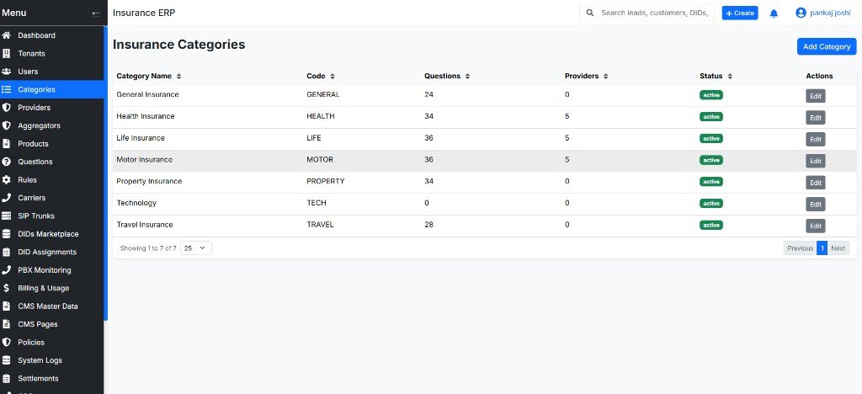The height and width of the screenshot is (394, 862).
Task: Sort by Status column arrows
Action: pos(730,77)
